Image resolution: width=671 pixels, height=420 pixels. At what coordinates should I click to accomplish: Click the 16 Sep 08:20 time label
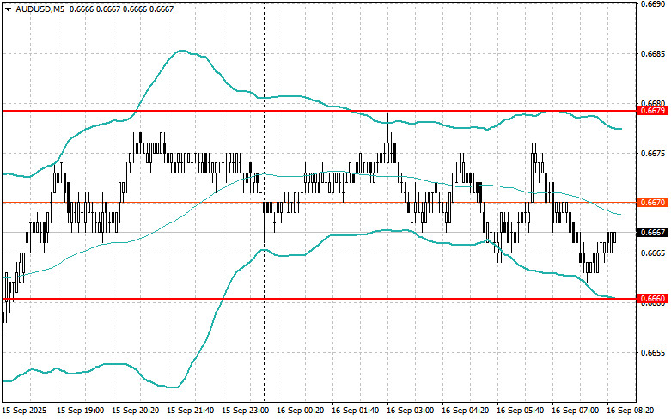[x=630, y=411]
